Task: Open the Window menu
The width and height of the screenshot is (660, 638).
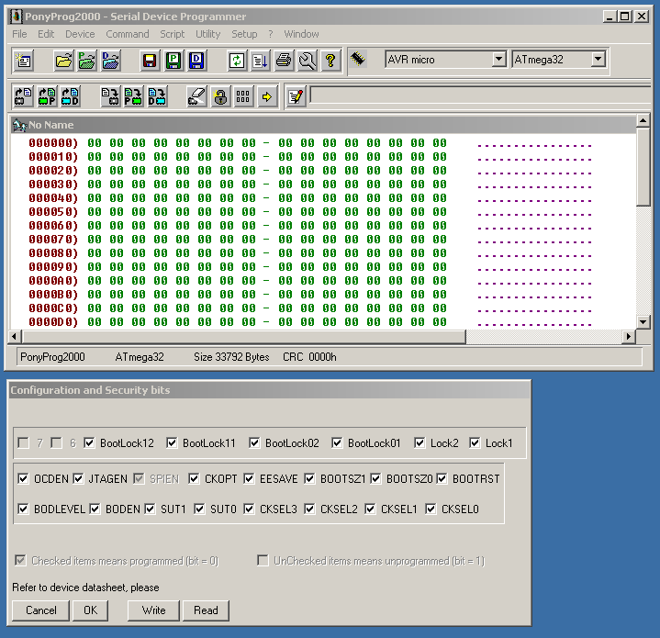Action: point(301,34)
